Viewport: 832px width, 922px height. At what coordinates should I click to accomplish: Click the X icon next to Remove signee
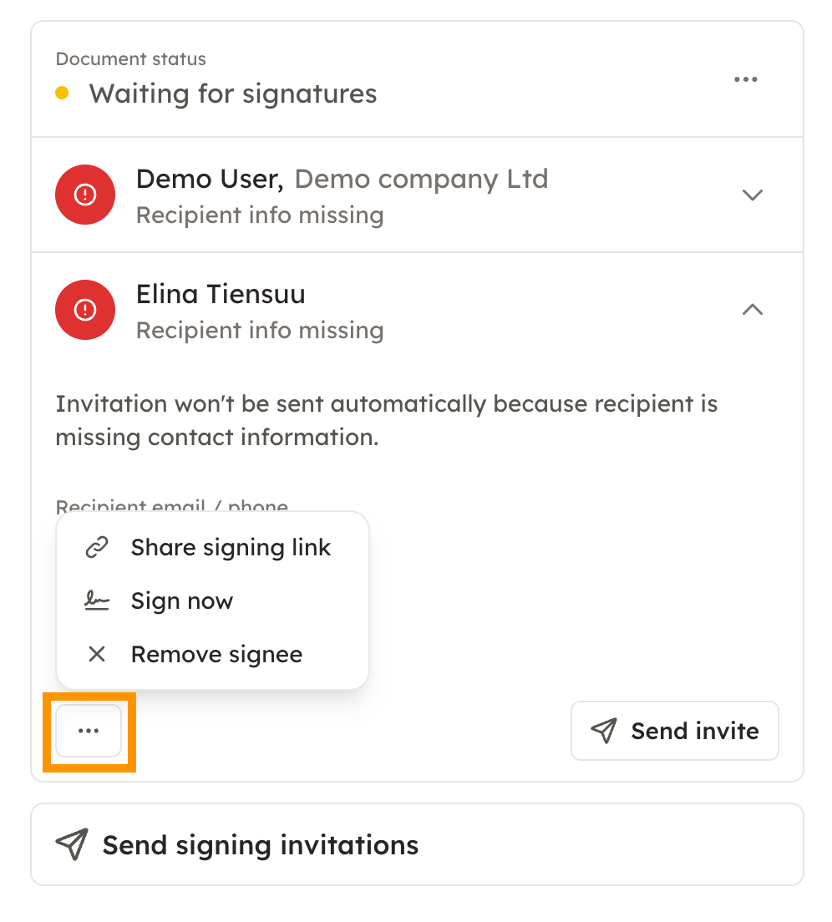(98, 654)
